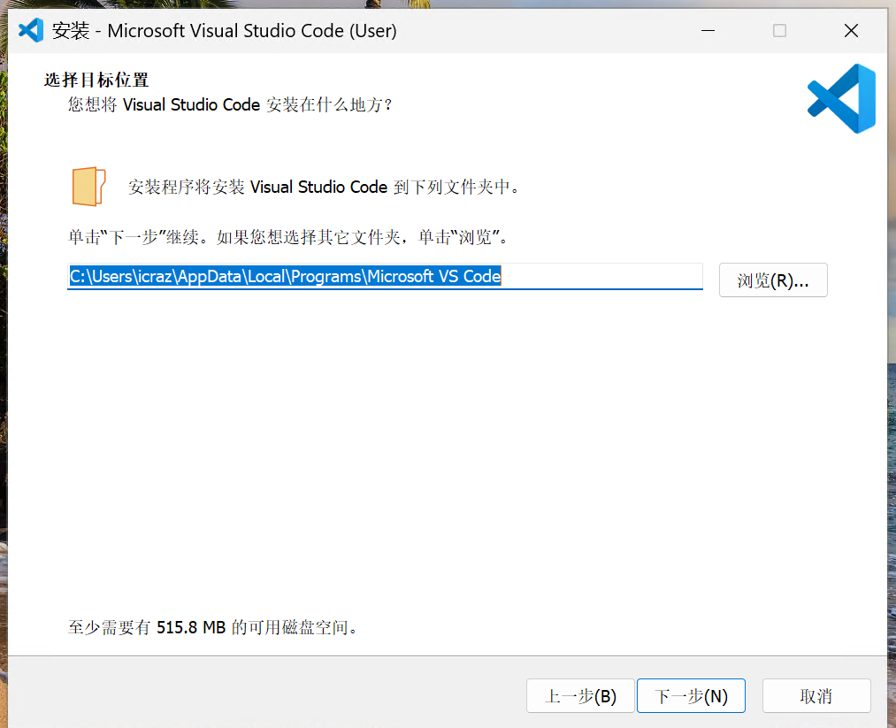Screen dimensions: 896x728
Task: Open folder browser with 浏览(R)... button
Action: point(773,280)
